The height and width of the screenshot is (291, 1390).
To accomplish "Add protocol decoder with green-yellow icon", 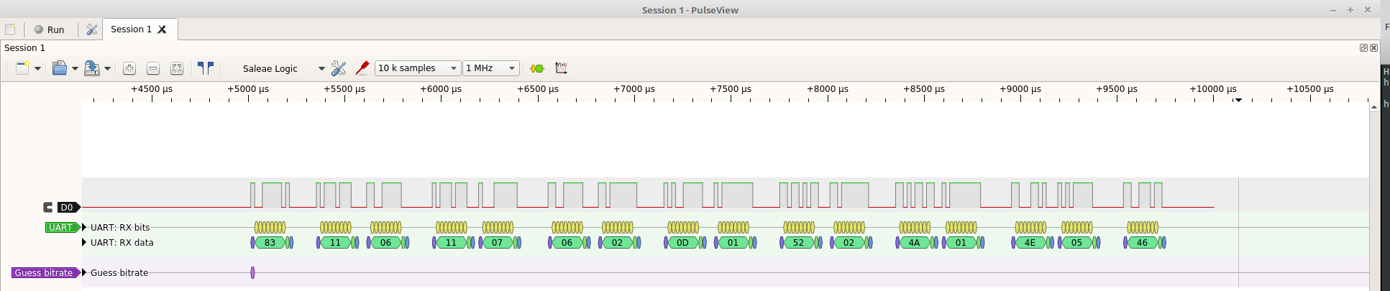I will pyautogui.click(x=537, y=68).
